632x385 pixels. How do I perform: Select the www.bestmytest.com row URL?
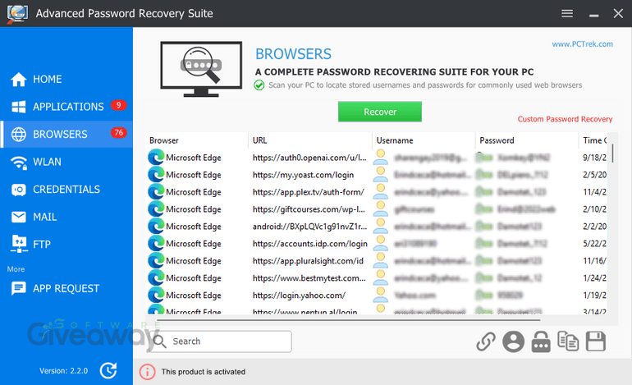[309, 278]
